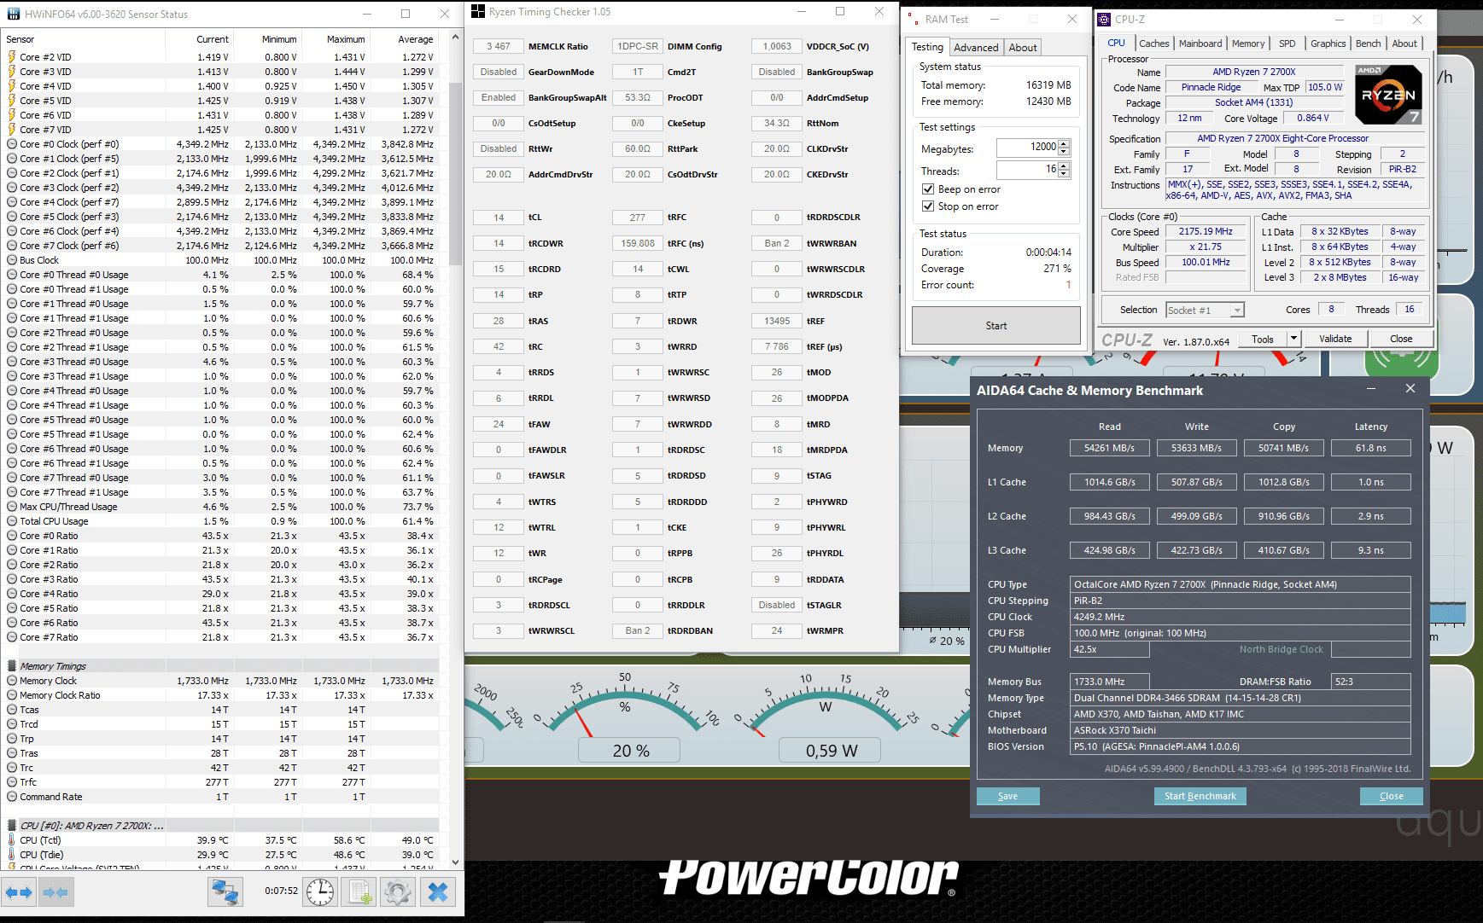The height and width of the screenshot is (923, 1483).
Task: Open the CPU-Z Bench tab
Action: tap(1368, 44)
